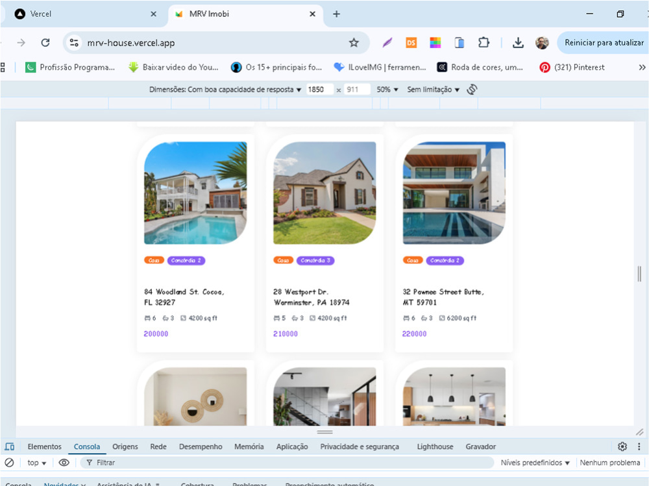Image resolution: width=649 pixels, height=486 pixels.
Task: Open the Baixar video do You bookmark
Action: click(173, 67)
